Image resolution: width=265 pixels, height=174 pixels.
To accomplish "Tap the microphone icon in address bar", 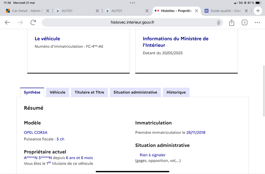I will tap(219, 22).
